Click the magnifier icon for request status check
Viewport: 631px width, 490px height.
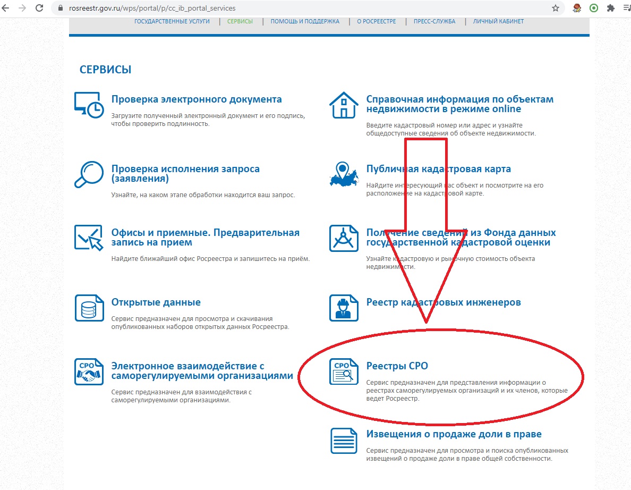pyautogui.click(x=89, y=174)
